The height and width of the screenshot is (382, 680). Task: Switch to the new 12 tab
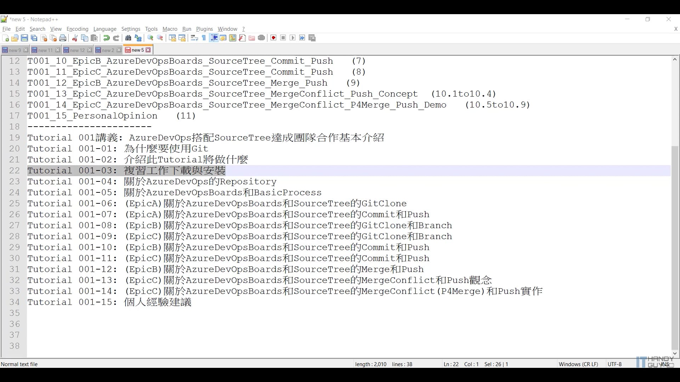[x=77, y=50]
